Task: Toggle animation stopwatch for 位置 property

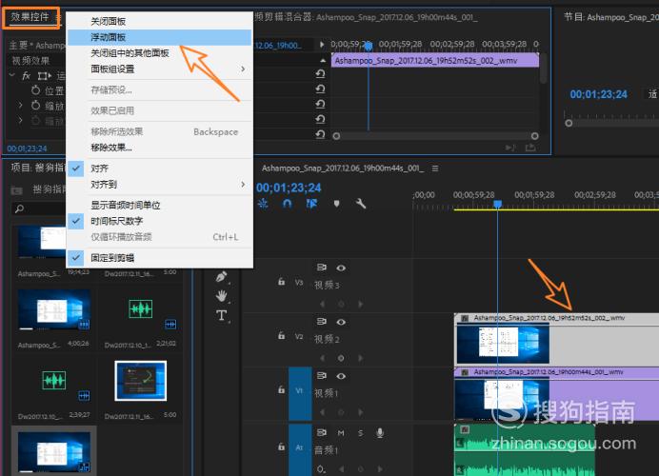Action: pos(35,89)
